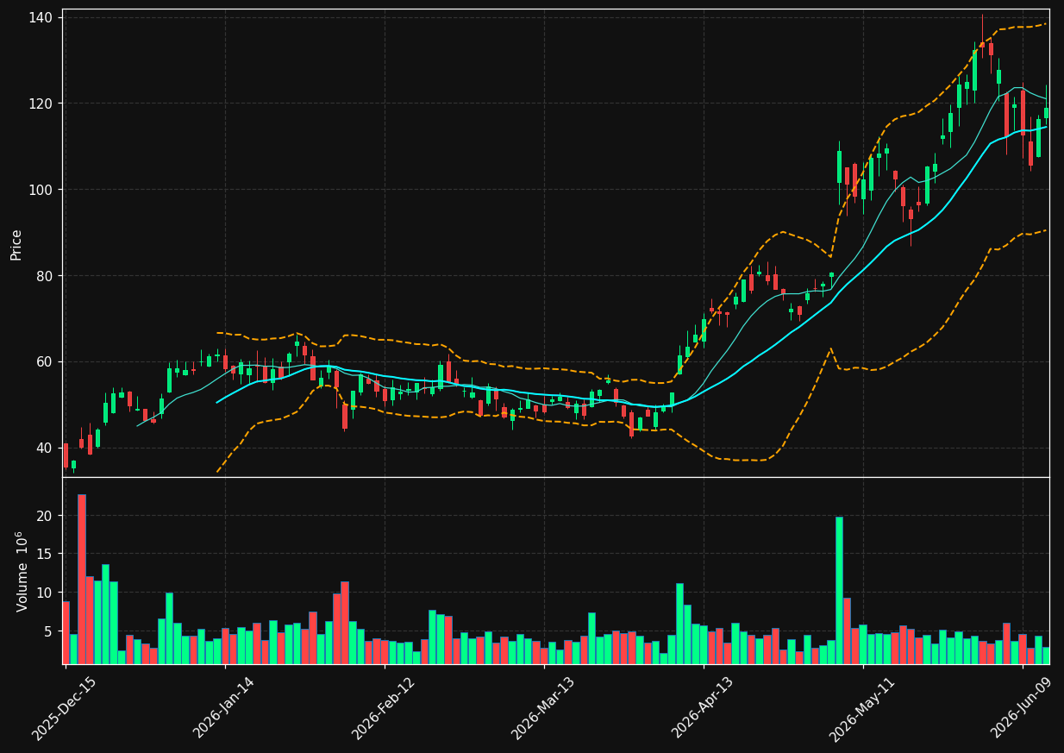Viewport: 1064px width, 753px height.
Task: Click the 2026-Jun-09 date label
Action: (x=1023, y=708)
